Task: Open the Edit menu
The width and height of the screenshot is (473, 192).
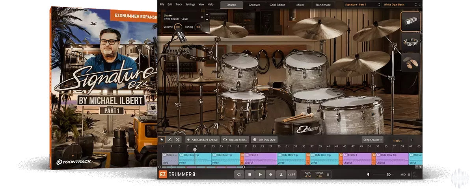Action: pyautogui.click(x=170, y=4)
